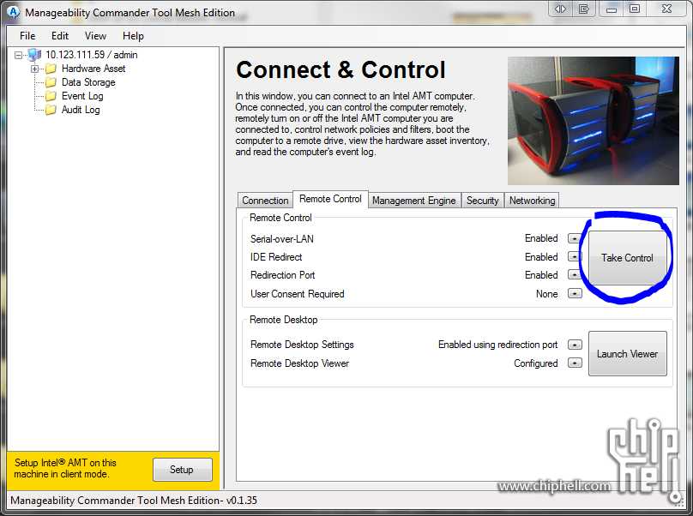Click the small button next to User Consent Required

[x=575, y=293]
